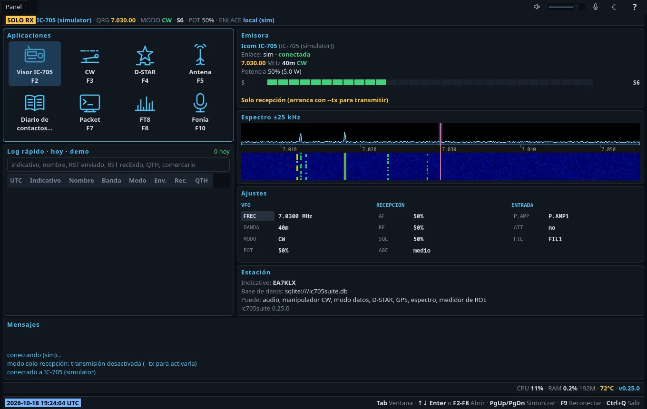Launch the CW keyer app
The image size is (647, 409).
click(90, 64)
